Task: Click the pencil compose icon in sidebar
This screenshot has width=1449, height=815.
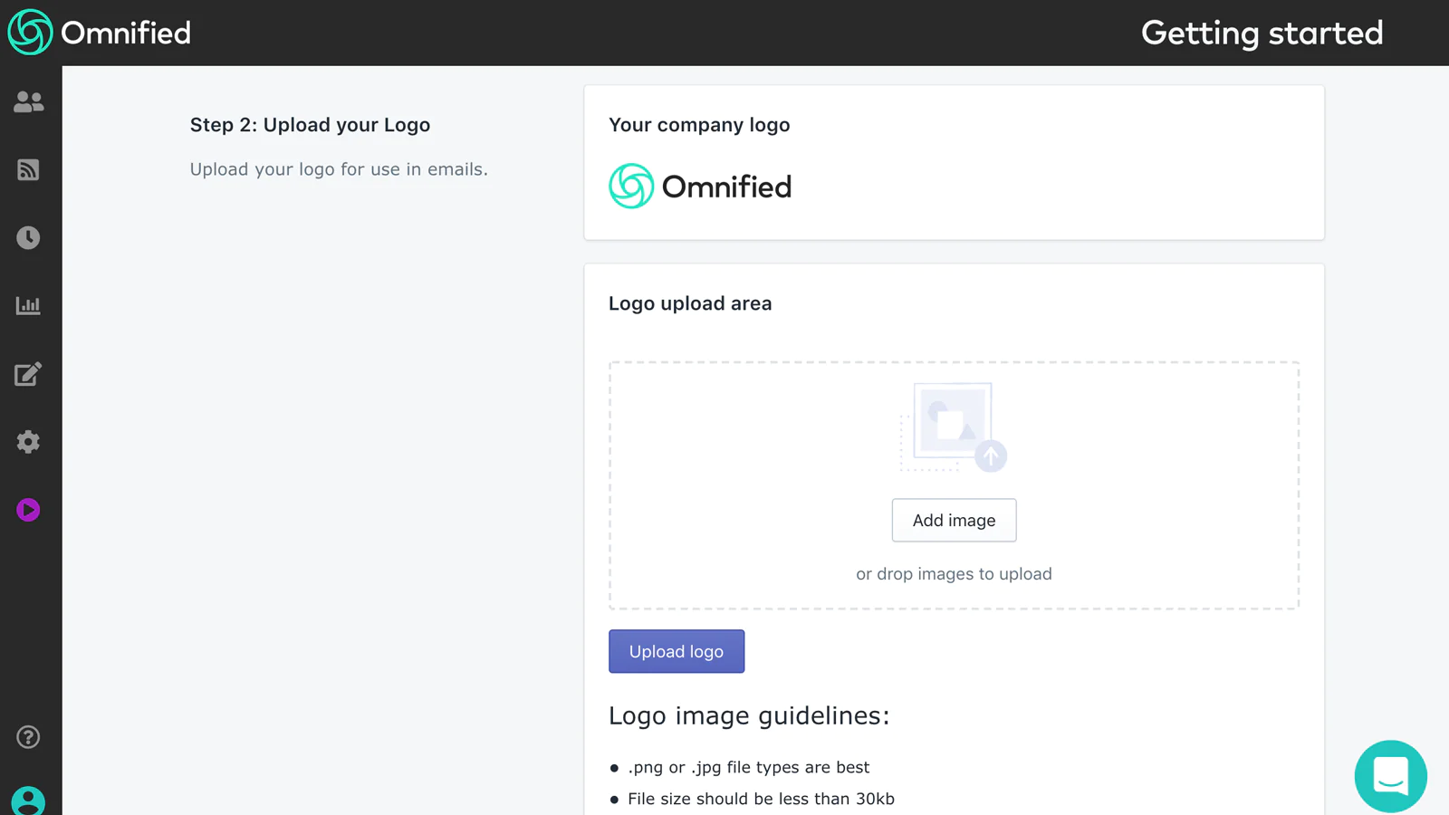Action: [28, 374]
